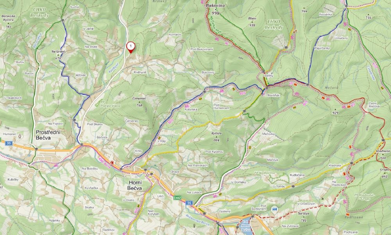Select the blue accommodation bed icon
Viewport: 391px width, 235px height.
click(x=274, y=209)
